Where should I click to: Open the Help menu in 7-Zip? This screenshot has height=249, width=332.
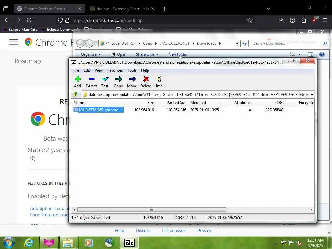pos(145,70)
